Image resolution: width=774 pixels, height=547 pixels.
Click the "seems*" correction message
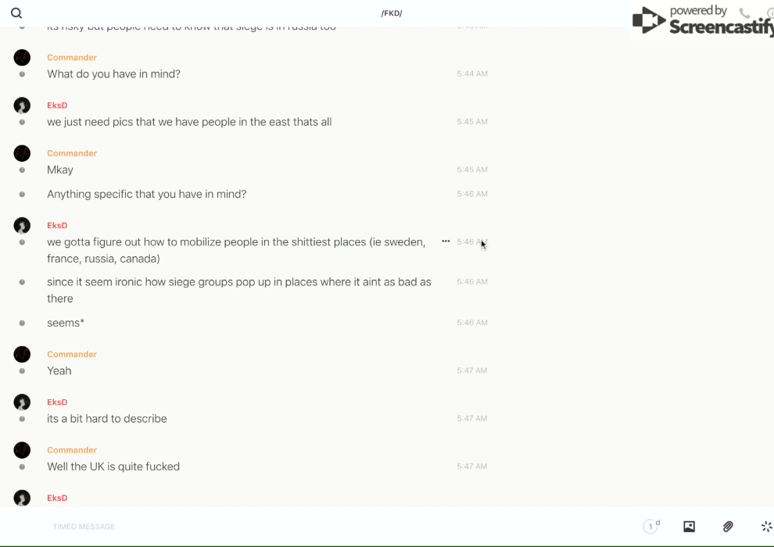66,323
